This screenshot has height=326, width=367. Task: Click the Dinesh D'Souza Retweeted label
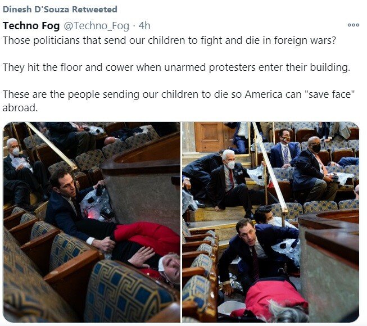click(x=60, y=10)
